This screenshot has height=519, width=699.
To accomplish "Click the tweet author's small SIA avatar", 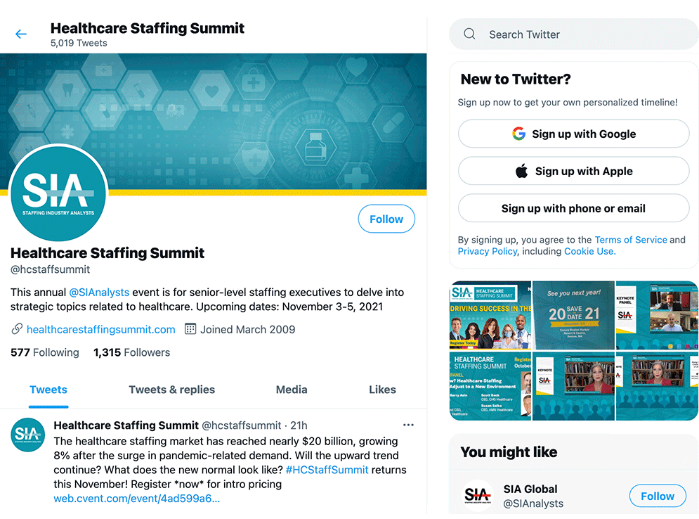I will pyautogui.click(x=28, y=434).
